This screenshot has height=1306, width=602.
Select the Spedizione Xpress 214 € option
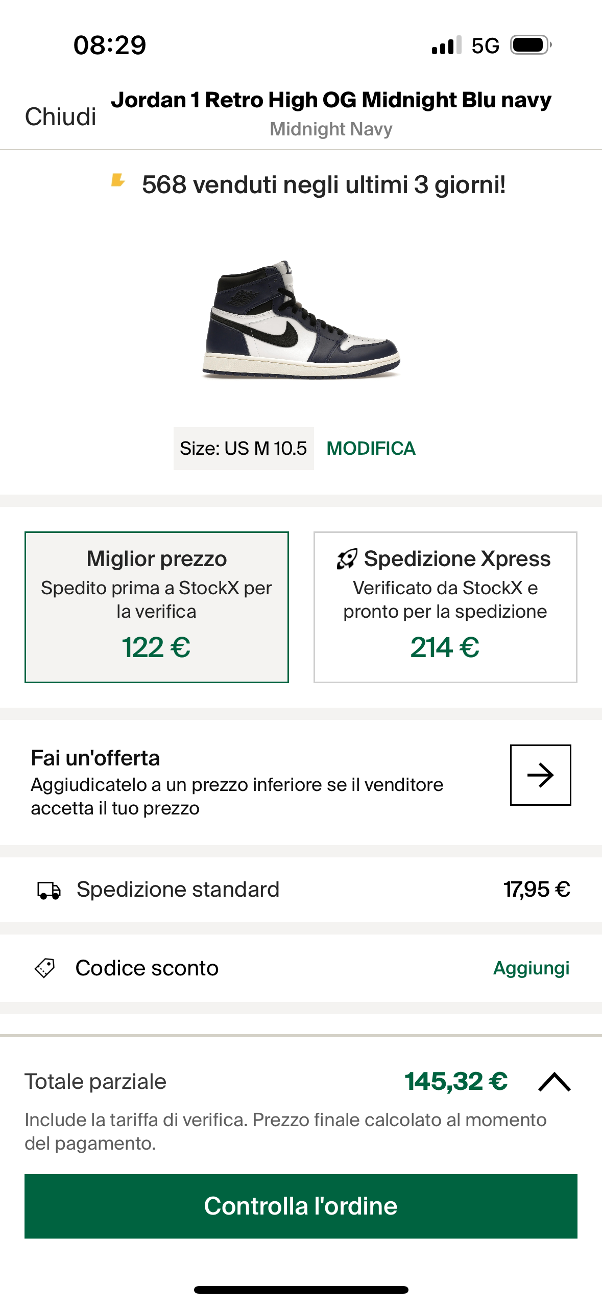(x=445, y=607)
